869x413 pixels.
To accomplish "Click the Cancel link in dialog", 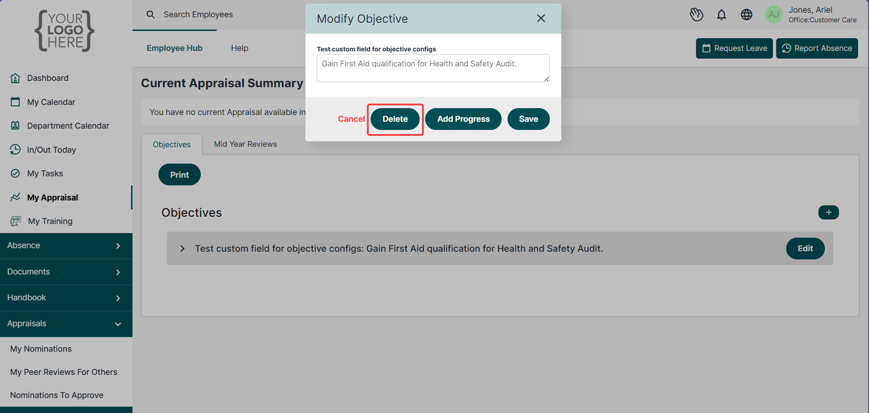I will [x=351, y=119].
